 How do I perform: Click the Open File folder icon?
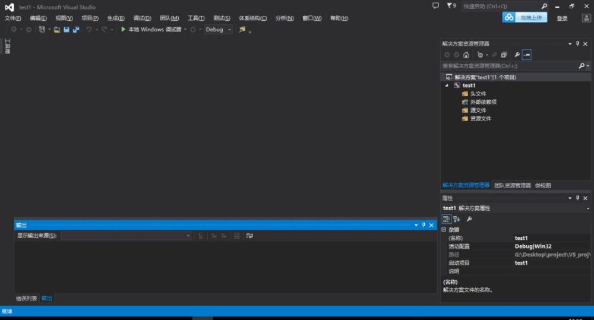coord(56,29)
